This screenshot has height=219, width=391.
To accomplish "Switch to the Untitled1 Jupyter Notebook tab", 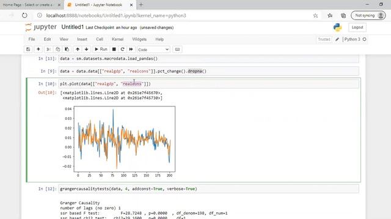I will (98, 5).
